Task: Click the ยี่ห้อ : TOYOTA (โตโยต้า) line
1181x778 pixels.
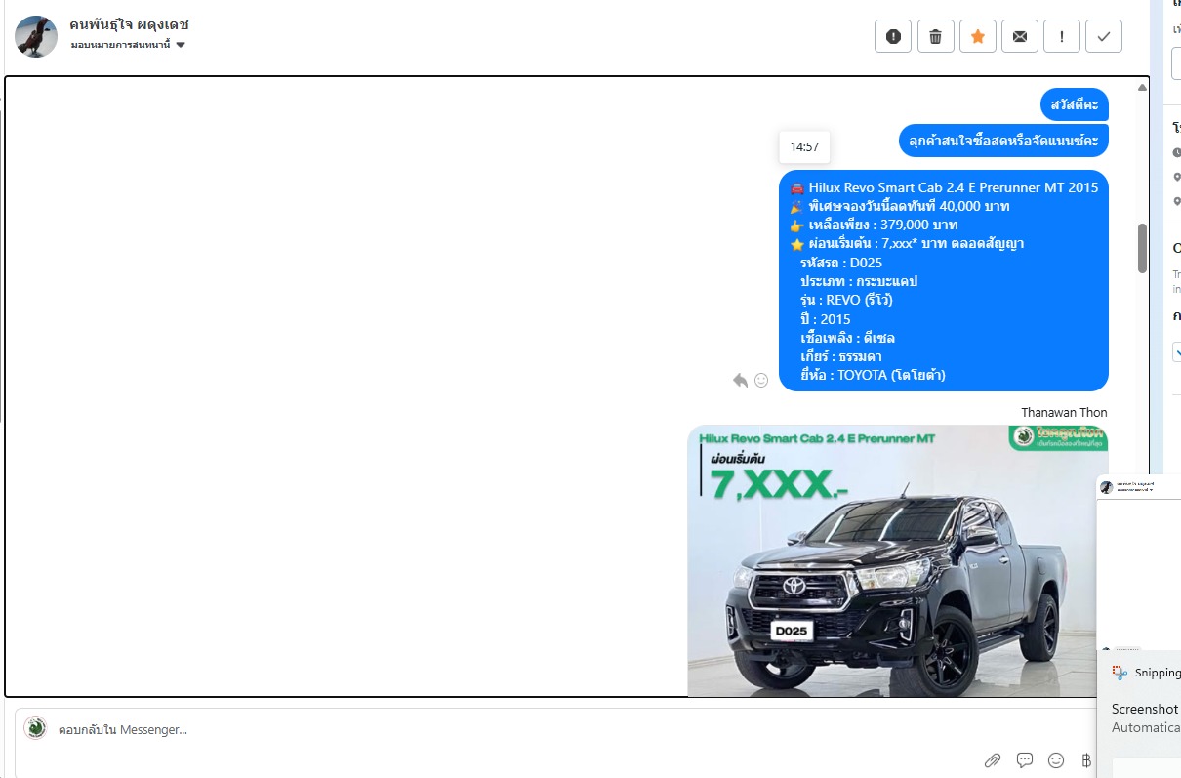Action: click(873, 375)
